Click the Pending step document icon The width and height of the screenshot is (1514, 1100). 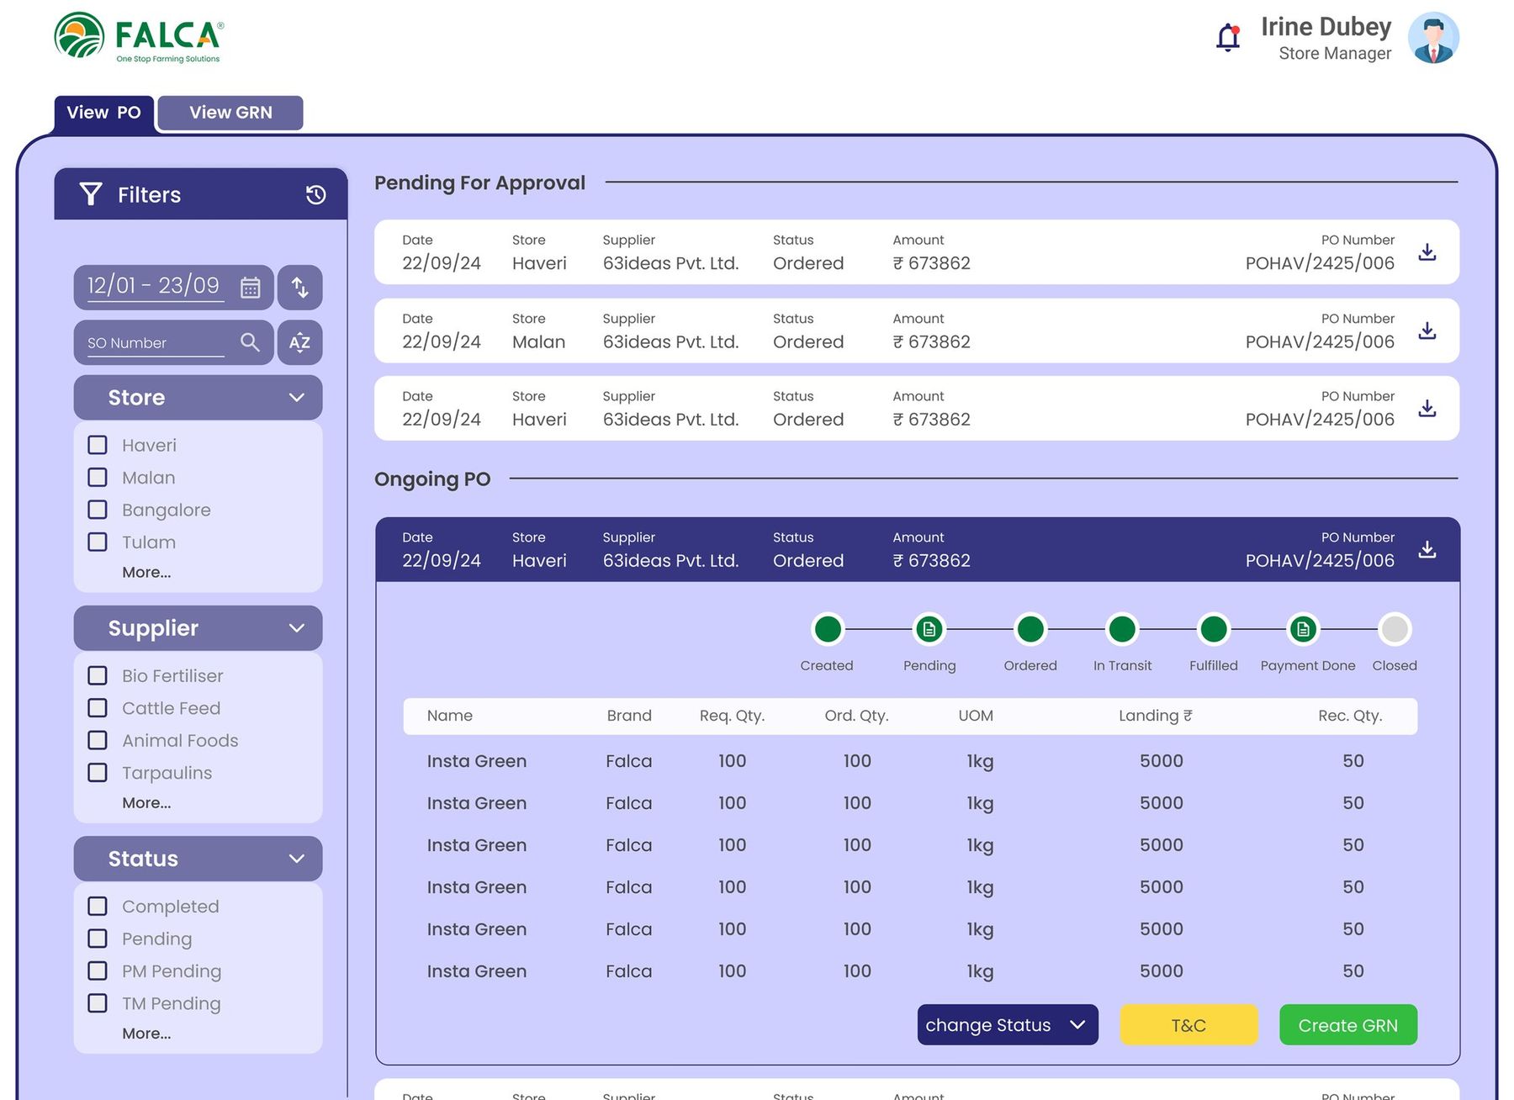929,629
